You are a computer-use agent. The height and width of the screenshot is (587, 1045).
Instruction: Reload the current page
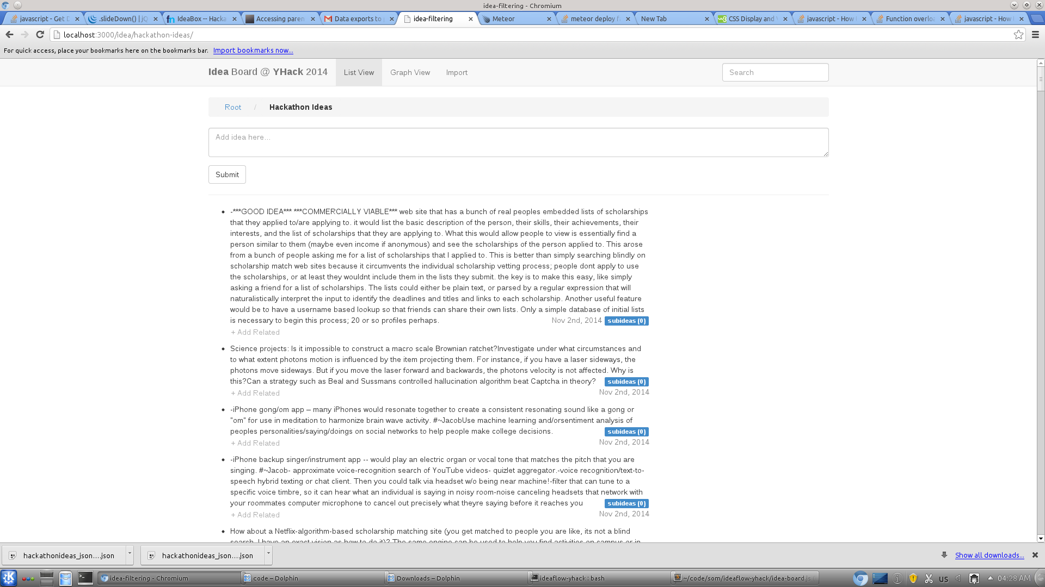click(40, 34)
